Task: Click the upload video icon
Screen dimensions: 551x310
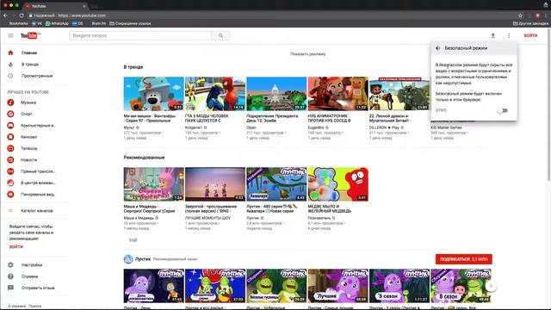Action: pyautogui.click(x=492, y=35)
